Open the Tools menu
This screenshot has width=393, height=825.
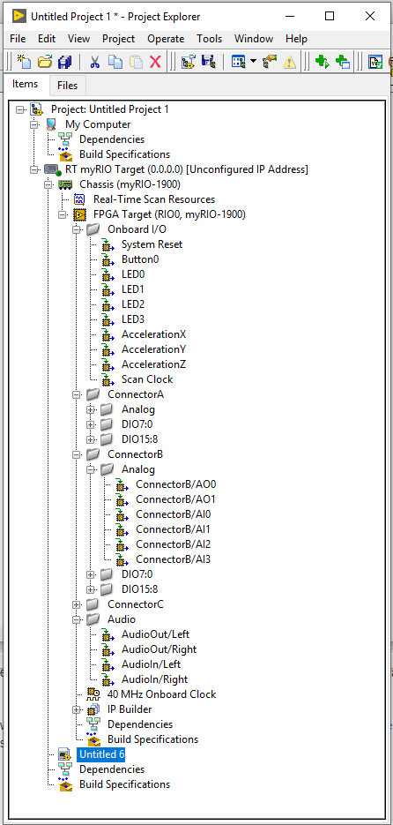tap(209, 39)
